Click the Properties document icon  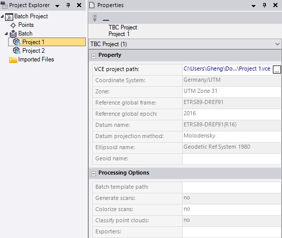[92, 5]
